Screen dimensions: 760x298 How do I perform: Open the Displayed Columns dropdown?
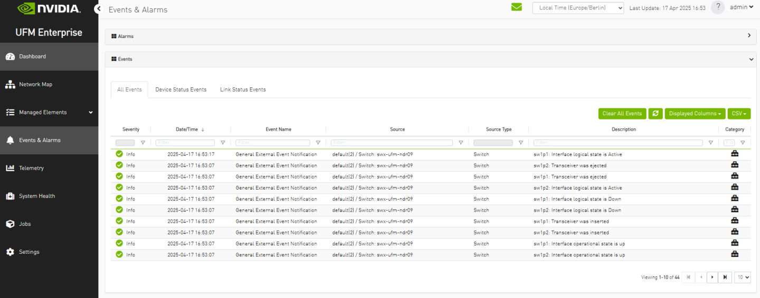[x=695, y=114]
